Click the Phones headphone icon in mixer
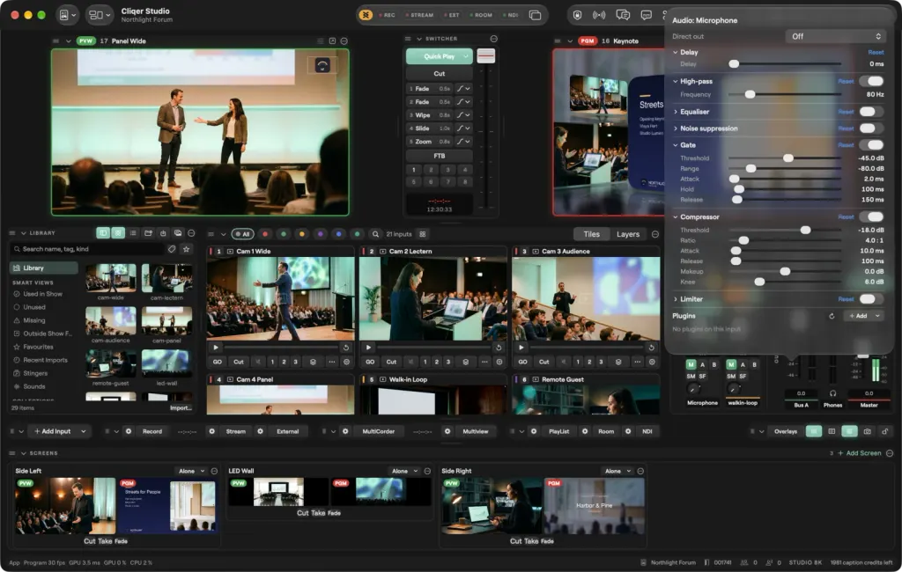 pyautogui.click(x=832, y=393)
